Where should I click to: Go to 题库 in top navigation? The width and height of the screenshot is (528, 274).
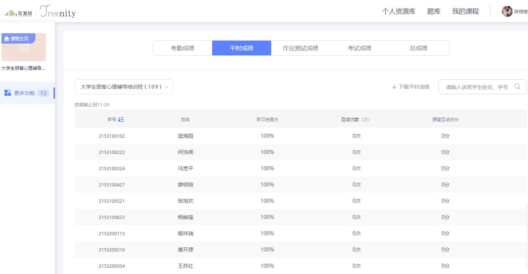[434, 11]
